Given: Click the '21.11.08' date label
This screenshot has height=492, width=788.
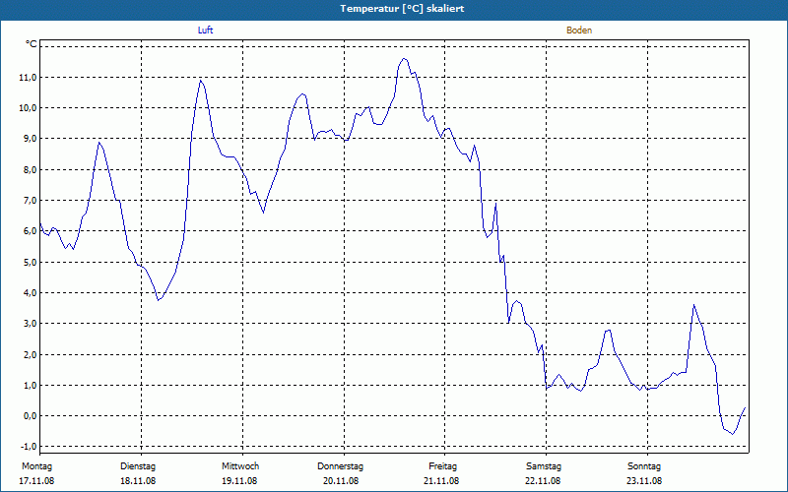Looking at the screenshot, I should 441,481.
